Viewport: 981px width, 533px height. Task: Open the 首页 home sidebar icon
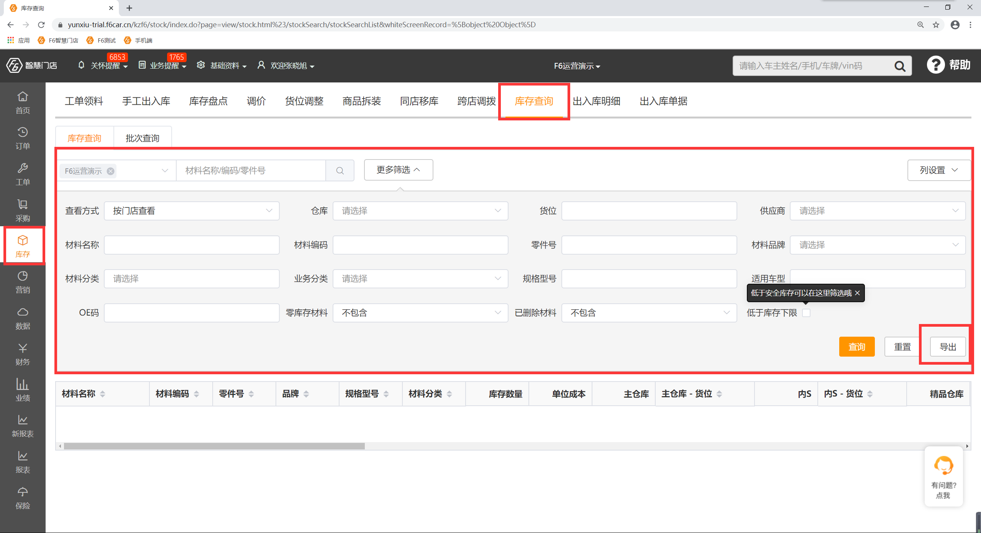(23, 102)
